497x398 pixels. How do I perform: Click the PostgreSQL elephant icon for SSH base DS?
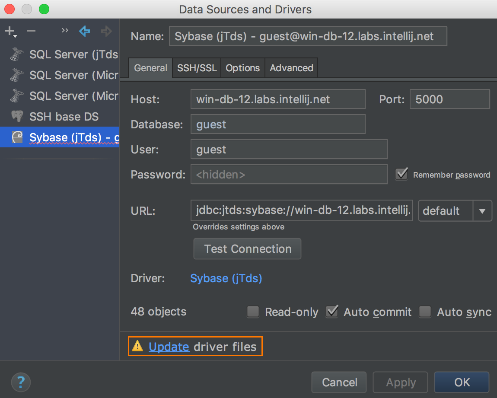17,116
